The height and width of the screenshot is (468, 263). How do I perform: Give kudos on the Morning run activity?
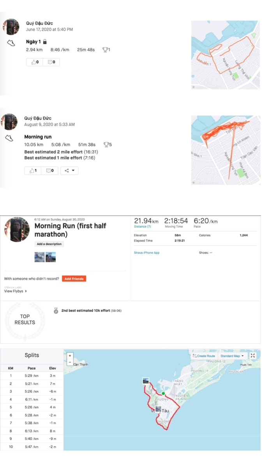point(33,170)
